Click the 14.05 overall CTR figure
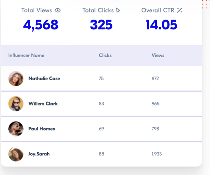Screen dimensions: 210x175 [x=162, y=25]
